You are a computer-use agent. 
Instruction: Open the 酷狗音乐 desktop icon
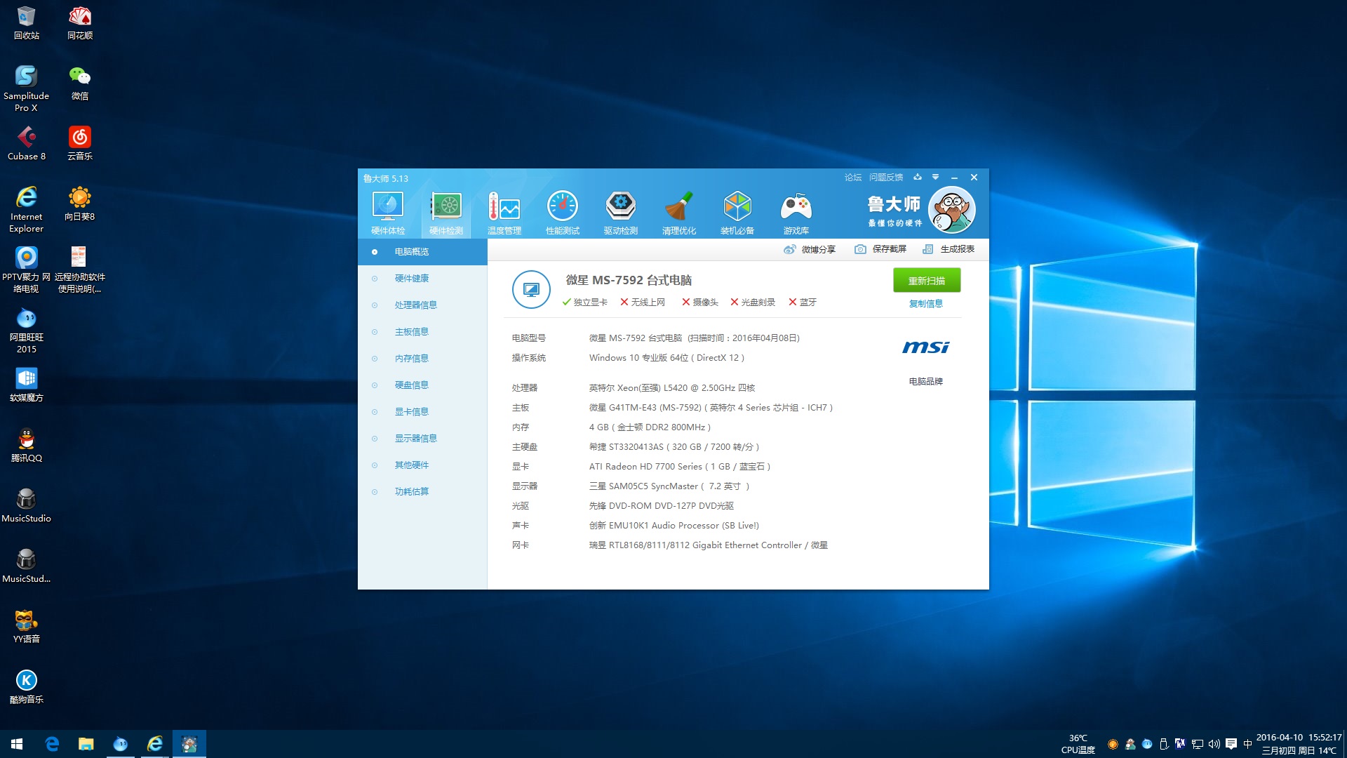click(27, 687)
